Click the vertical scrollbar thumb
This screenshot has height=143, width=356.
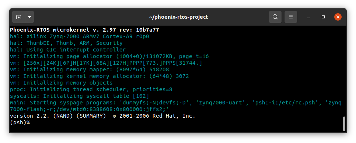pos(344,124)
